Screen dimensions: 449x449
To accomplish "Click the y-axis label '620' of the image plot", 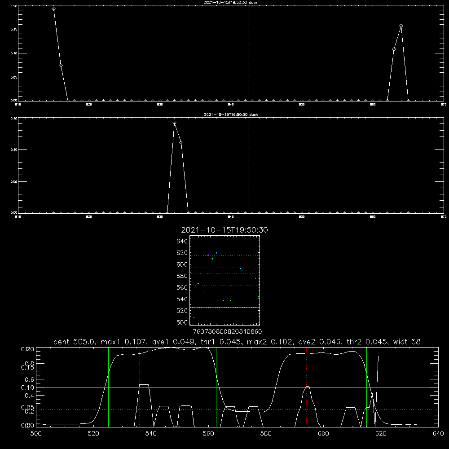I will 182,253.
